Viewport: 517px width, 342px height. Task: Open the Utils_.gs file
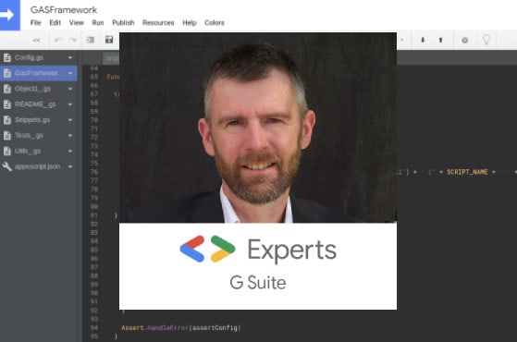pos(28,152)
